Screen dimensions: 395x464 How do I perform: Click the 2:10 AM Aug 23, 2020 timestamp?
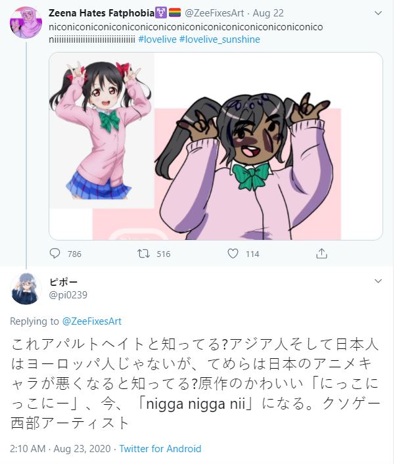click(60, 449)
